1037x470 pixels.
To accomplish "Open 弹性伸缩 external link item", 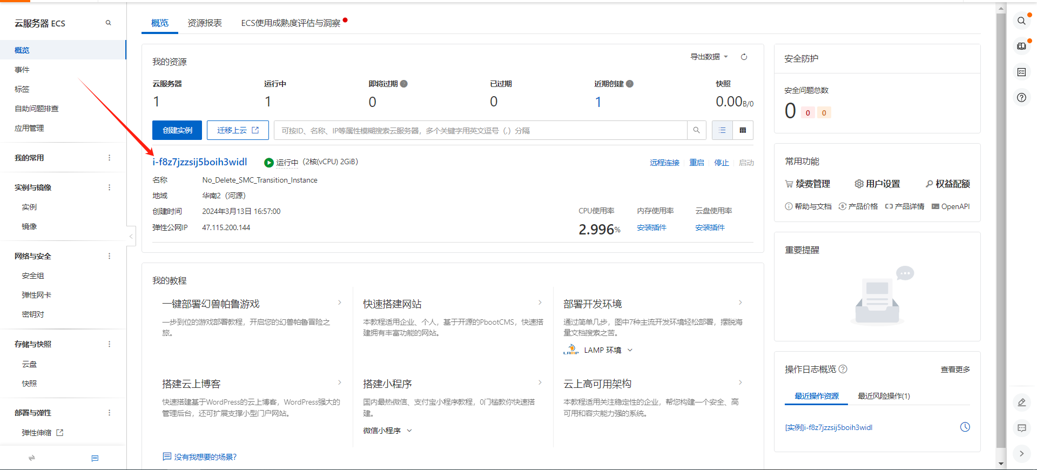I will tap(43, 433).
